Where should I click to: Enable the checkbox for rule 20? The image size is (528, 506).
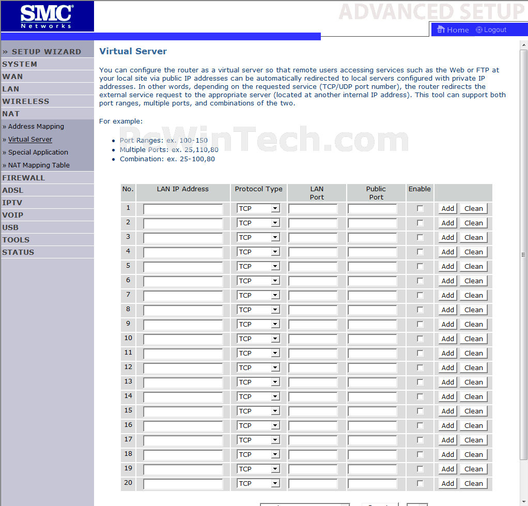click(420, 483)
